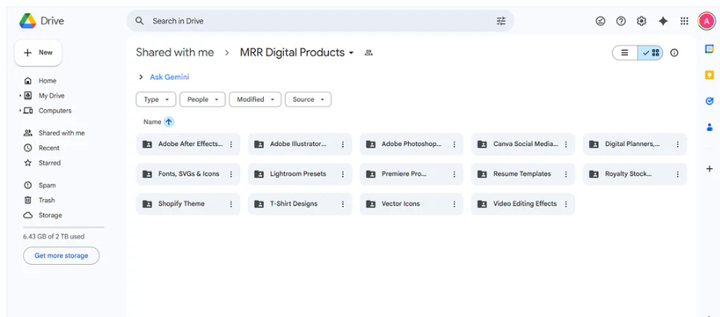Expand the My Drive tree arrow

pyautogui.click(x=20, y=96)
